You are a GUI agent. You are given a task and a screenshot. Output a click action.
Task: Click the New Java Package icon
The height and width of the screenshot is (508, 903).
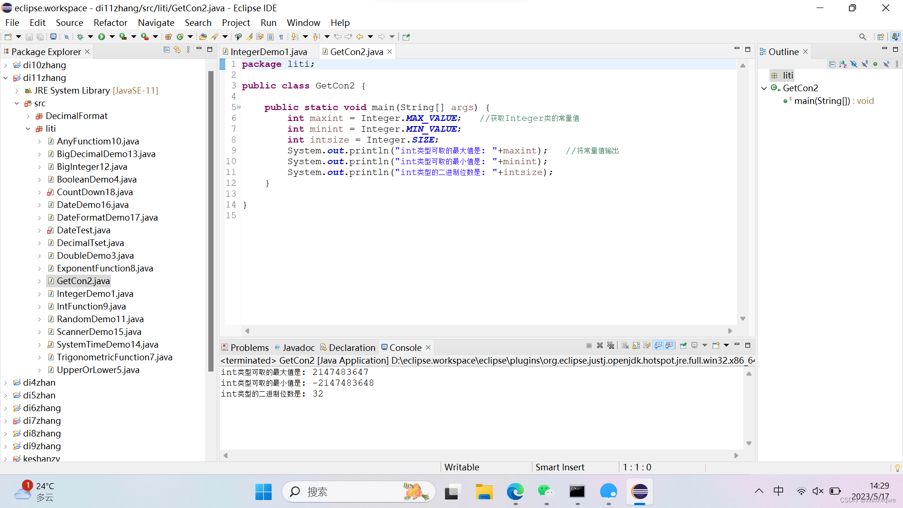(x=168, y=37)
